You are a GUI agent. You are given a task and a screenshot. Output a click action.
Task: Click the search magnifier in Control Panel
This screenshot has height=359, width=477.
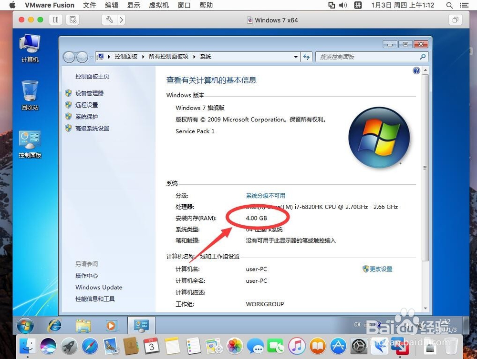[x=423, y=57]
